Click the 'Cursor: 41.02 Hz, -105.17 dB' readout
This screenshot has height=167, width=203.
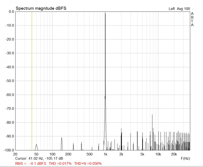39,158
